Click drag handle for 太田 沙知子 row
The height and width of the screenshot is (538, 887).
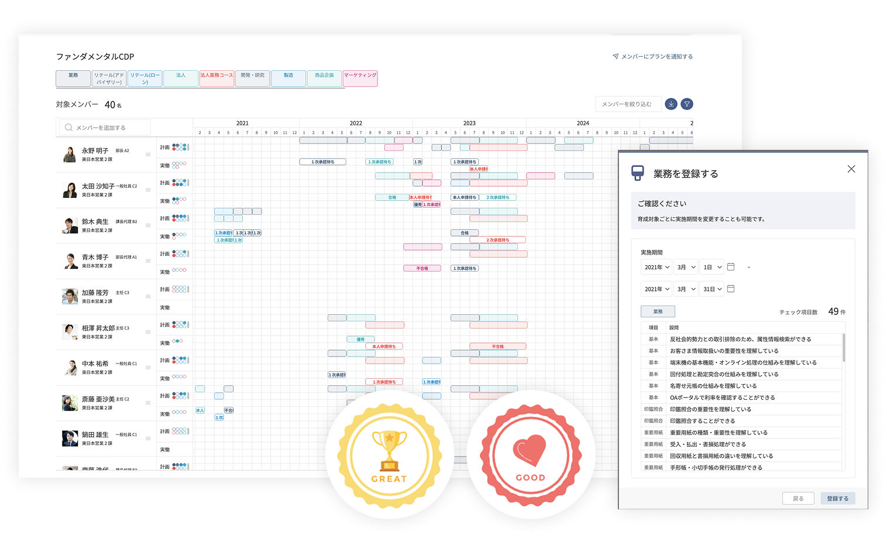click(148, 190)
